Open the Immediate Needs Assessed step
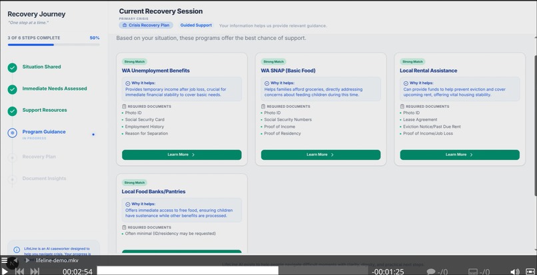This screenshot has width=537, height=275. (55, 89)
